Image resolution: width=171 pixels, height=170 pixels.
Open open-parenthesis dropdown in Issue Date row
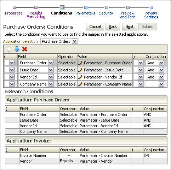(x=12, y=70)
